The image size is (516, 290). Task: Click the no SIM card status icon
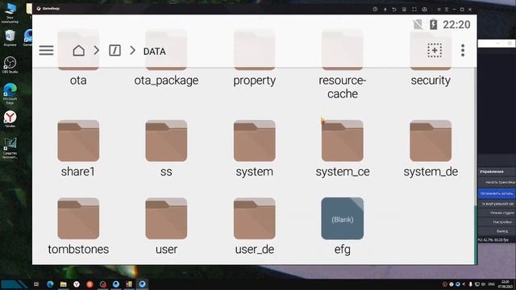click(x=418, y=24)
